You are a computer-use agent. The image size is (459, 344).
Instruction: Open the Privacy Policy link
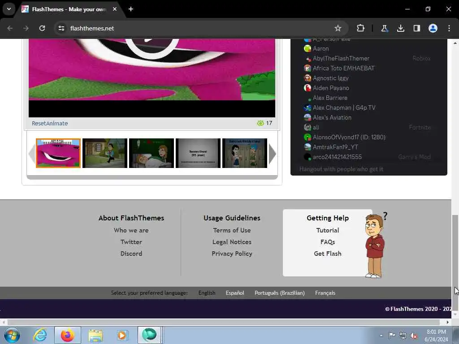(x=232, y=254)
